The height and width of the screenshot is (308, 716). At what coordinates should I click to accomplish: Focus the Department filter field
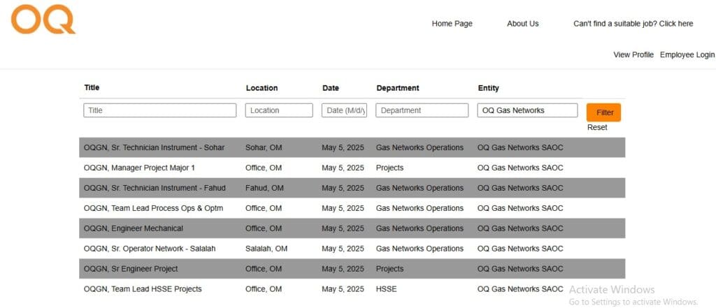[x=422, y=110]
